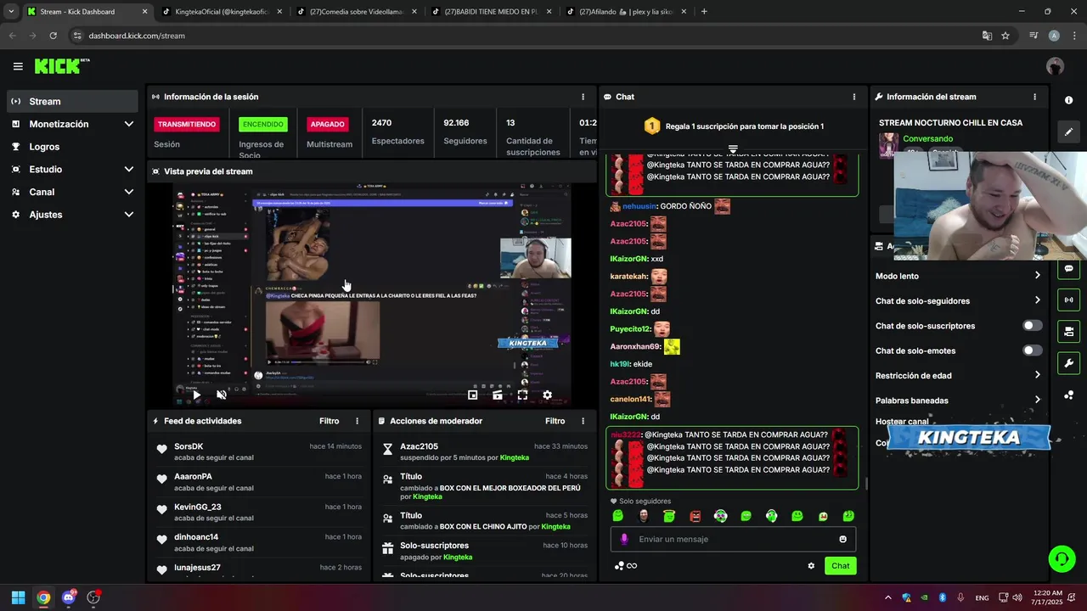
Task: Unmute the stream preview audio
Action: [222, 395]
